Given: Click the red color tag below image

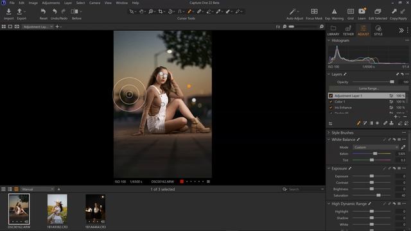Looking at the screenshot, I should click(182, 182).
